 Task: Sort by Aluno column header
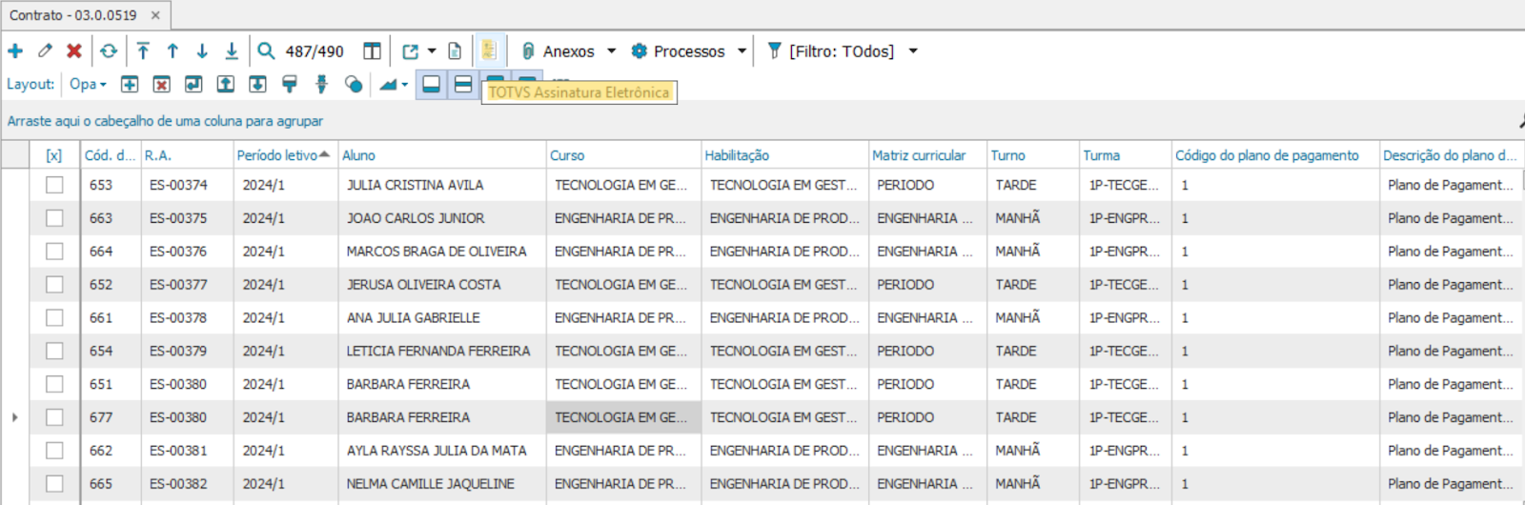click(x=442, y=155)
